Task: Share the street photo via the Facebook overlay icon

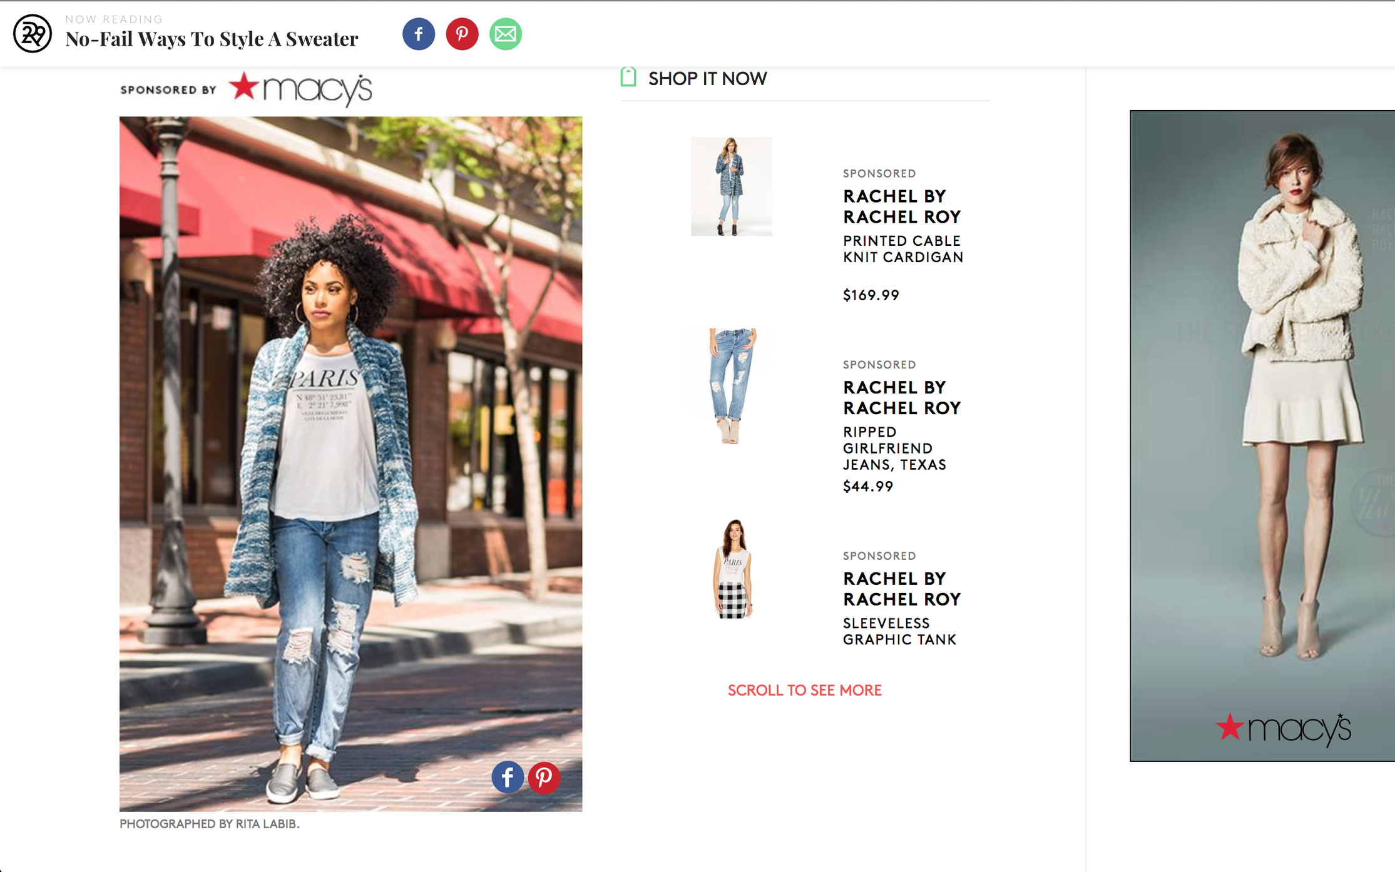Action: (508, 778)
